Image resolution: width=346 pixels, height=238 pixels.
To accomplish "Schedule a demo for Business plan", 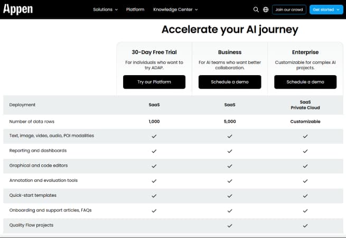I will click(230, 82).
